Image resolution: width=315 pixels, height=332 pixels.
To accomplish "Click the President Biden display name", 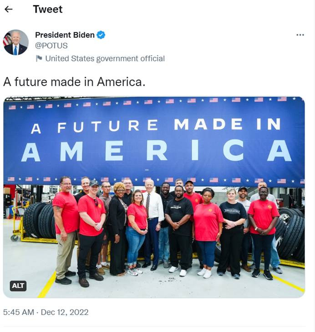I will coord(65,35).
